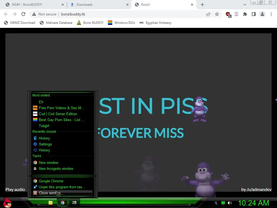The image size is (277, 208).
Task: Open the volume speaker tray icon
Action: (x=230, y=203)
